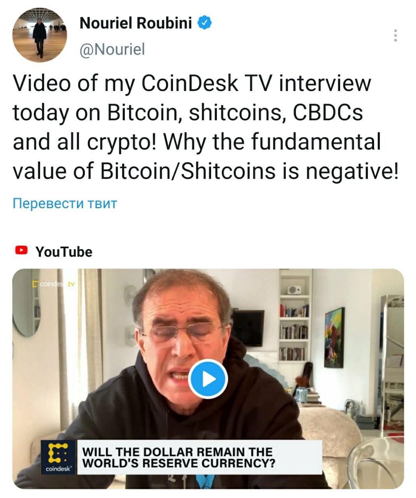The image size is (416, 498).
Task: Click the 'Will the dollar remain' headline banner
Action: coord(199,458)
